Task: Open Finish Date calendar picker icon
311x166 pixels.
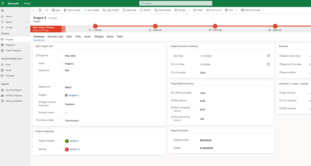Action: [x=268, y=64]
